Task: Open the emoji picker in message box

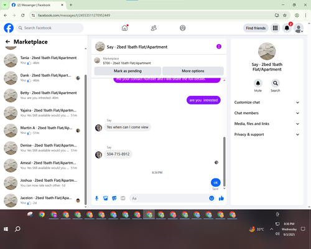Action: [211, 198]
